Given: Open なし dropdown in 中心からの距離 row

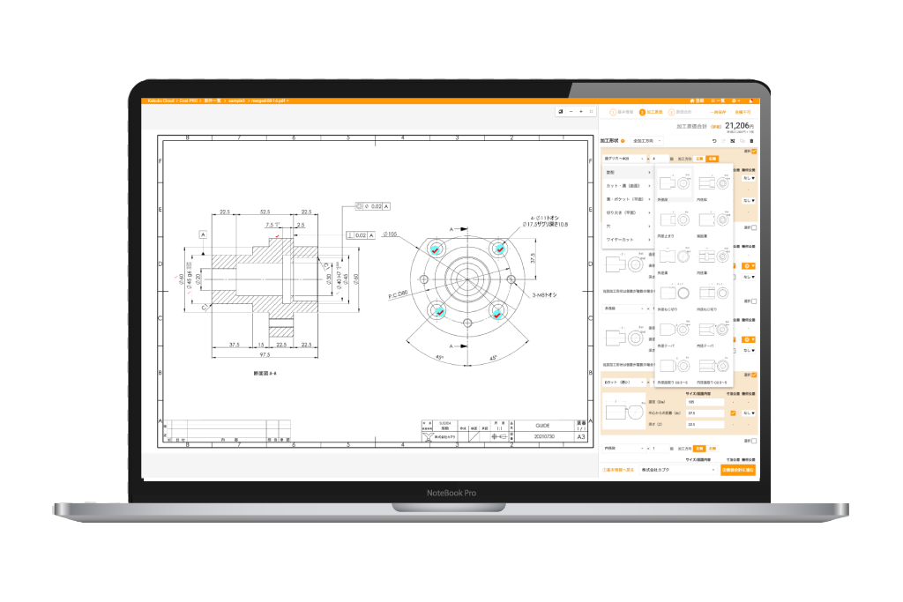Looking at the screenshot, I should coord(749,412).
